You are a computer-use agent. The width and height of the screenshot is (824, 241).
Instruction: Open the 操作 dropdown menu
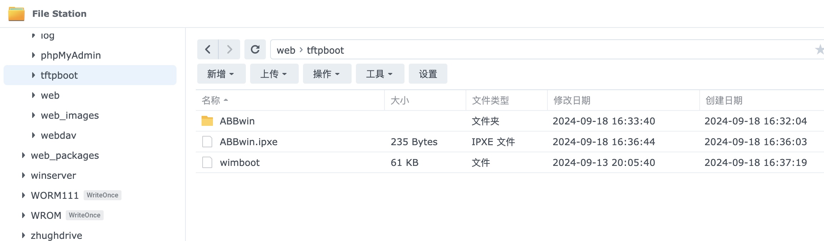coord(327,74)
